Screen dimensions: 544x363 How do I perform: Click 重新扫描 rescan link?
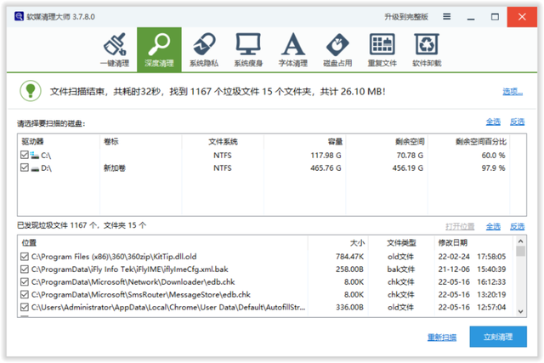pos(442,337)
